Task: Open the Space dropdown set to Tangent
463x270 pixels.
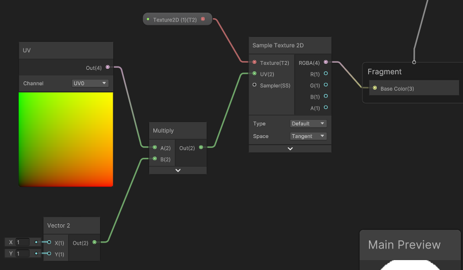Action: click(308, 136)
